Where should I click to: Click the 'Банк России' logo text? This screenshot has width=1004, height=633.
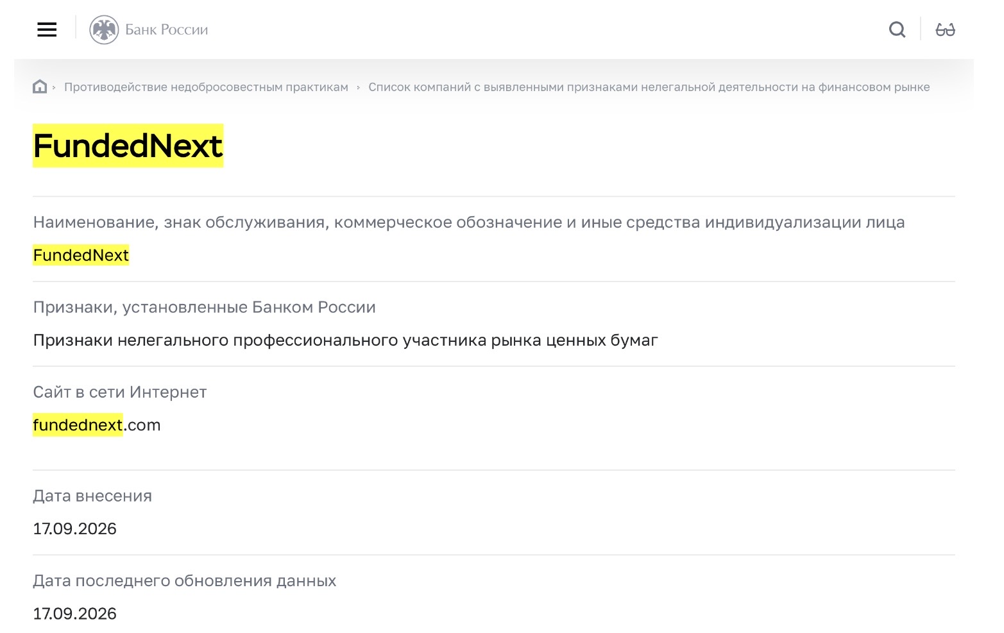pyautogui.click(x=167, y=30)
